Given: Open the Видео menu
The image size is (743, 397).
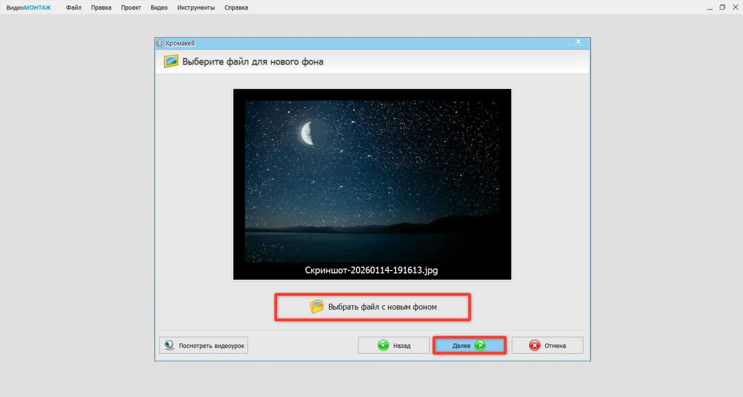Looking at the screenshot, I should (159, 7).
